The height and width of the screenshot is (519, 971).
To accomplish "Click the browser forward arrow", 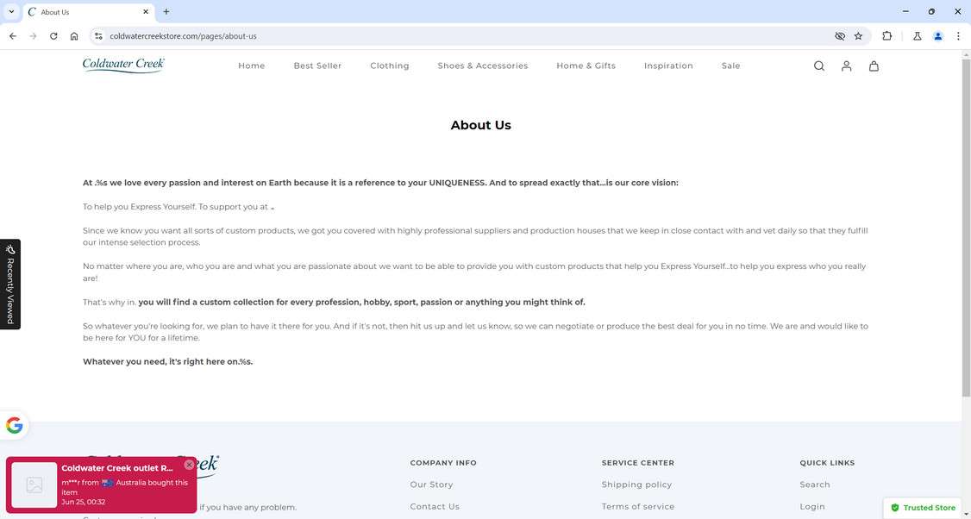I will click(x=34, y=36).
